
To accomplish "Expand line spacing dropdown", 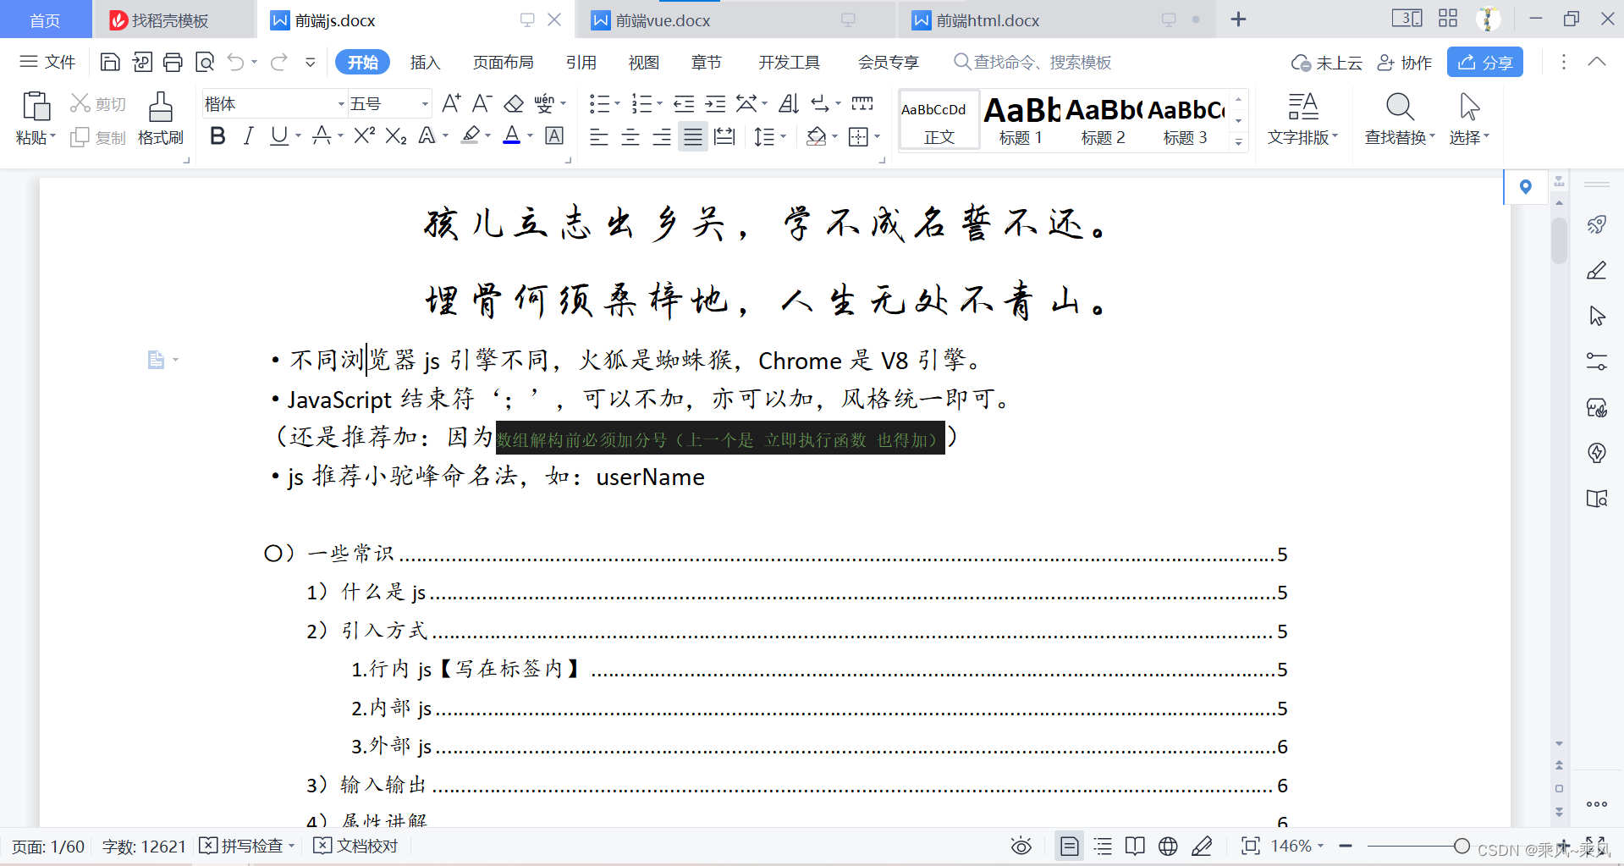I will pyautogui.click(x=783, y=136).
